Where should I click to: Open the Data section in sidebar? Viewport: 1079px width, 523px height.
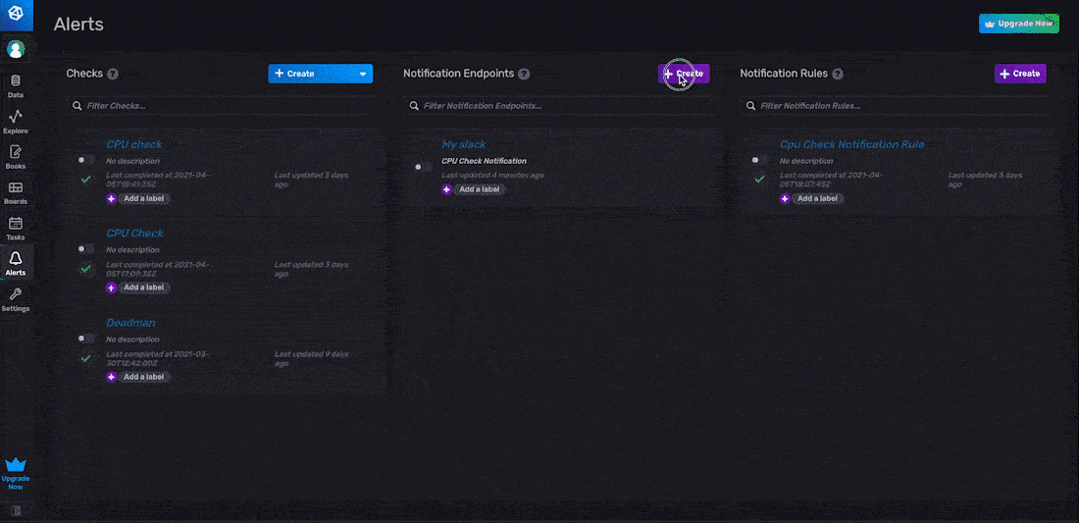[16, 85]
